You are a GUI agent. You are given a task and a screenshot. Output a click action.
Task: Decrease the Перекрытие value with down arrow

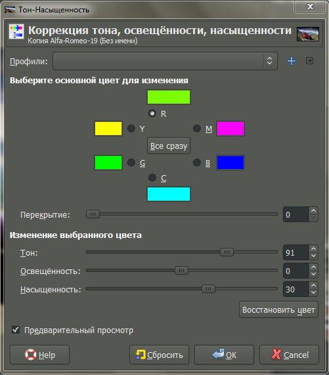(313, 218)
